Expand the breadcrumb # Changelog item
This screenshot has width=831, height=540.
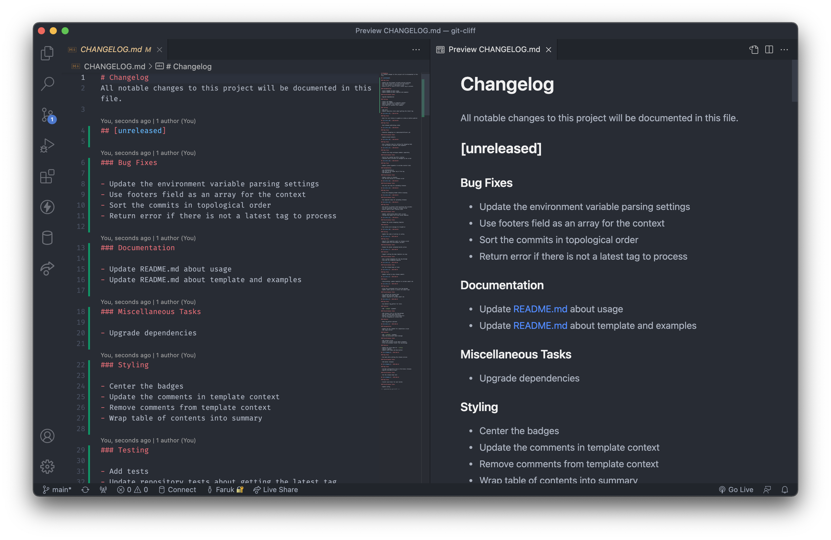[189, 66]
